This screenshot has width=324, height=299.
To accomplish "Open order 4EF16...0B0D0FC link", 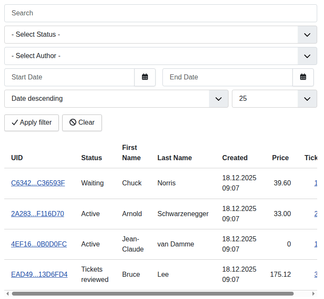I will point(39,244).
